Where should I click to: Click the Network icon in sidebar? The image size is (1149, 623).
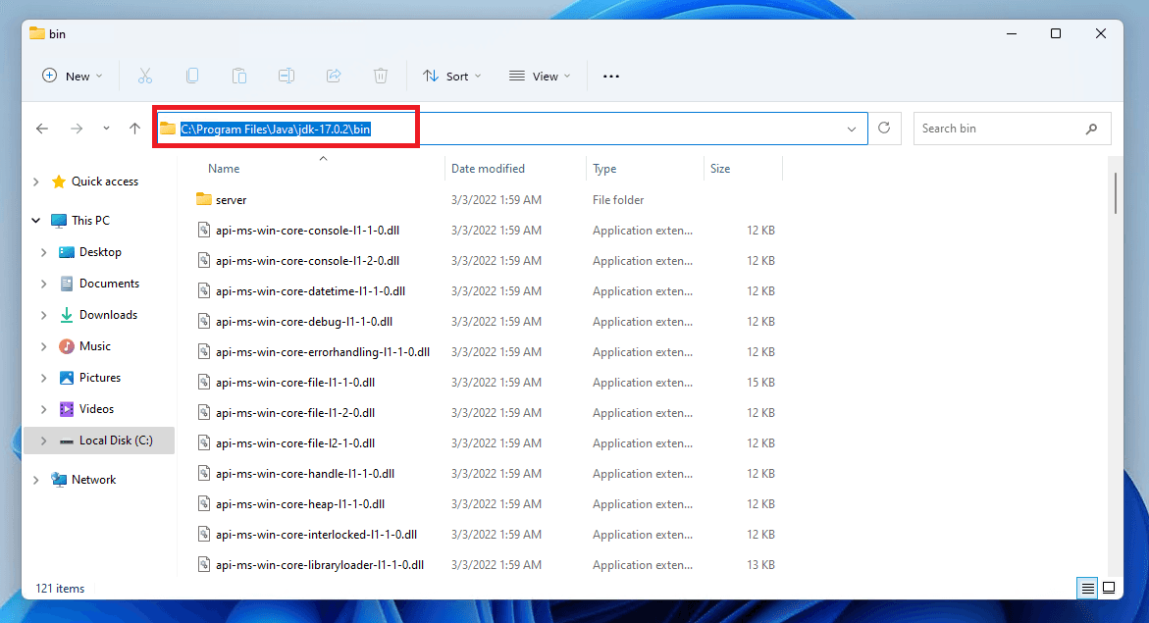59,480
